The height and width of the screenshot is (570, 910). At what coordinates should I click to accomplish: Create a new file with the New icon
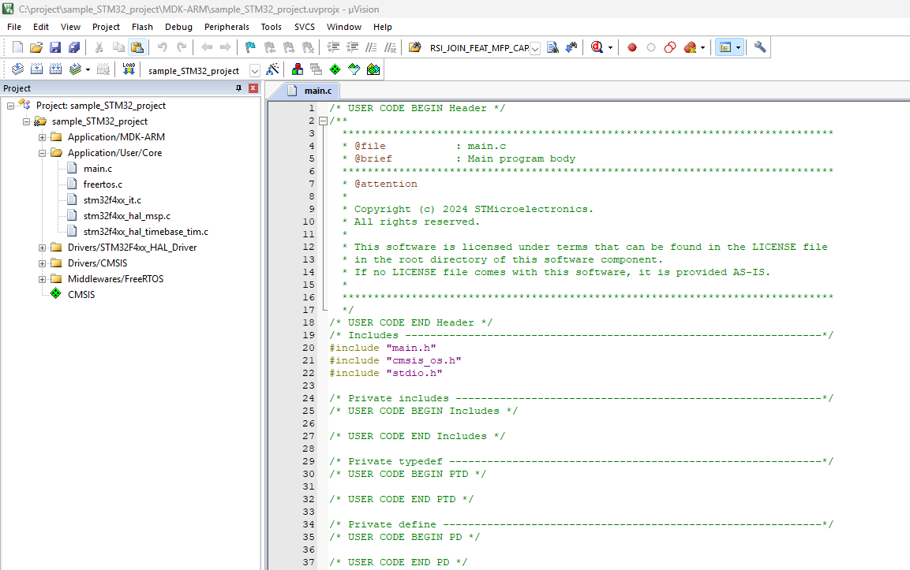pos(18,47)
